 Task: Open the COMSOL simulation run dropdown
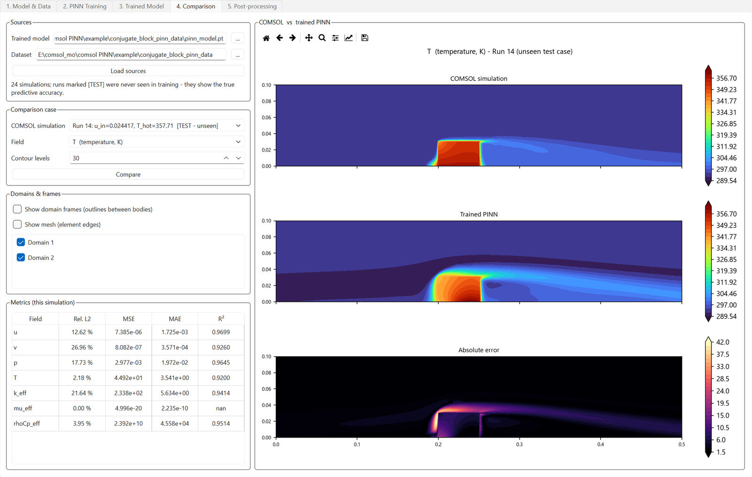click(x=157, y=126)
